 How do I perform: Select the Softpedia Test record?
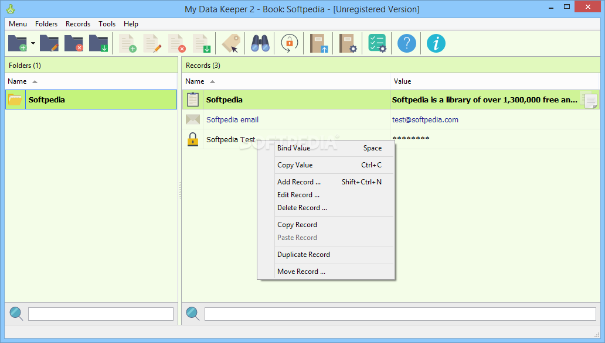click(x=231, y=139)
